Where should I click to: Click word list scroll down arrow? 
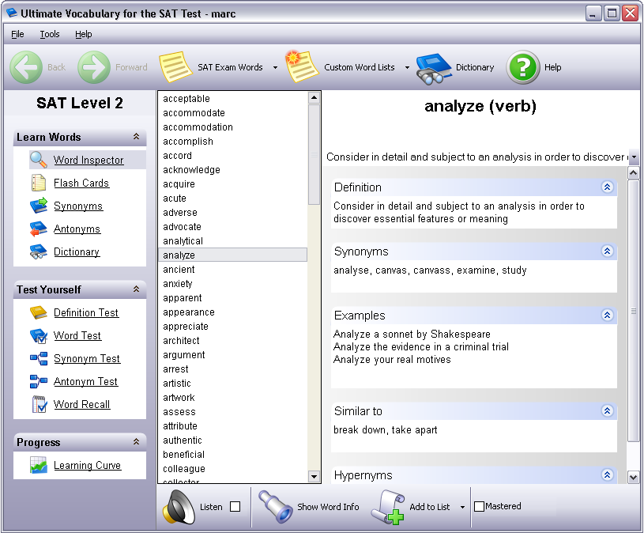pos(314,477)
